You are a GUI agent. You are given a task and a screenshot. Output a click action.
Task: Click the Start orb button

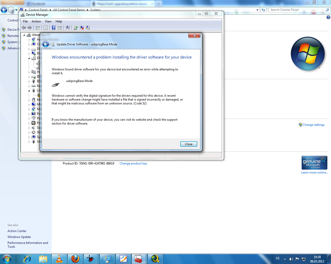[x=6, y=259]
